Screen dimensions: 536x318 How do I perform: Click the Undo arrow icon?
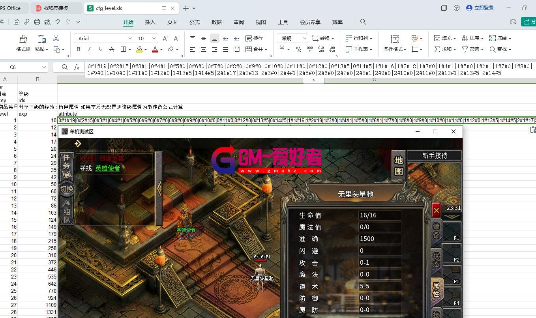point(58,22)
